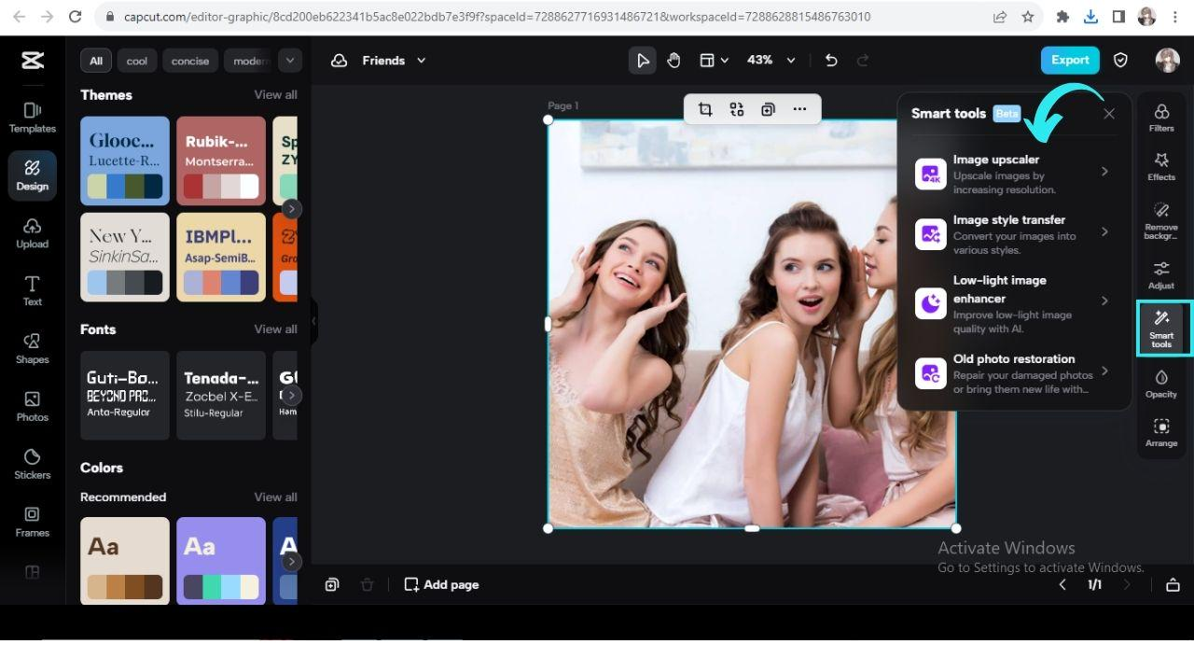1194x672 pixels.
Task: Select the concise themes filter
Action: (x=189, y=61)
